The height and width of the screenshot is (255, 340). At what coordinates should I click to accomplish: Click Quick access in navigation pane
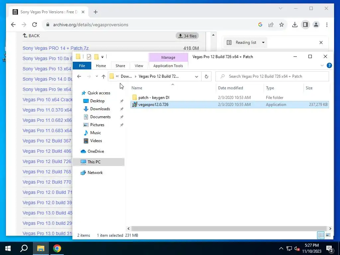(99, 93)
